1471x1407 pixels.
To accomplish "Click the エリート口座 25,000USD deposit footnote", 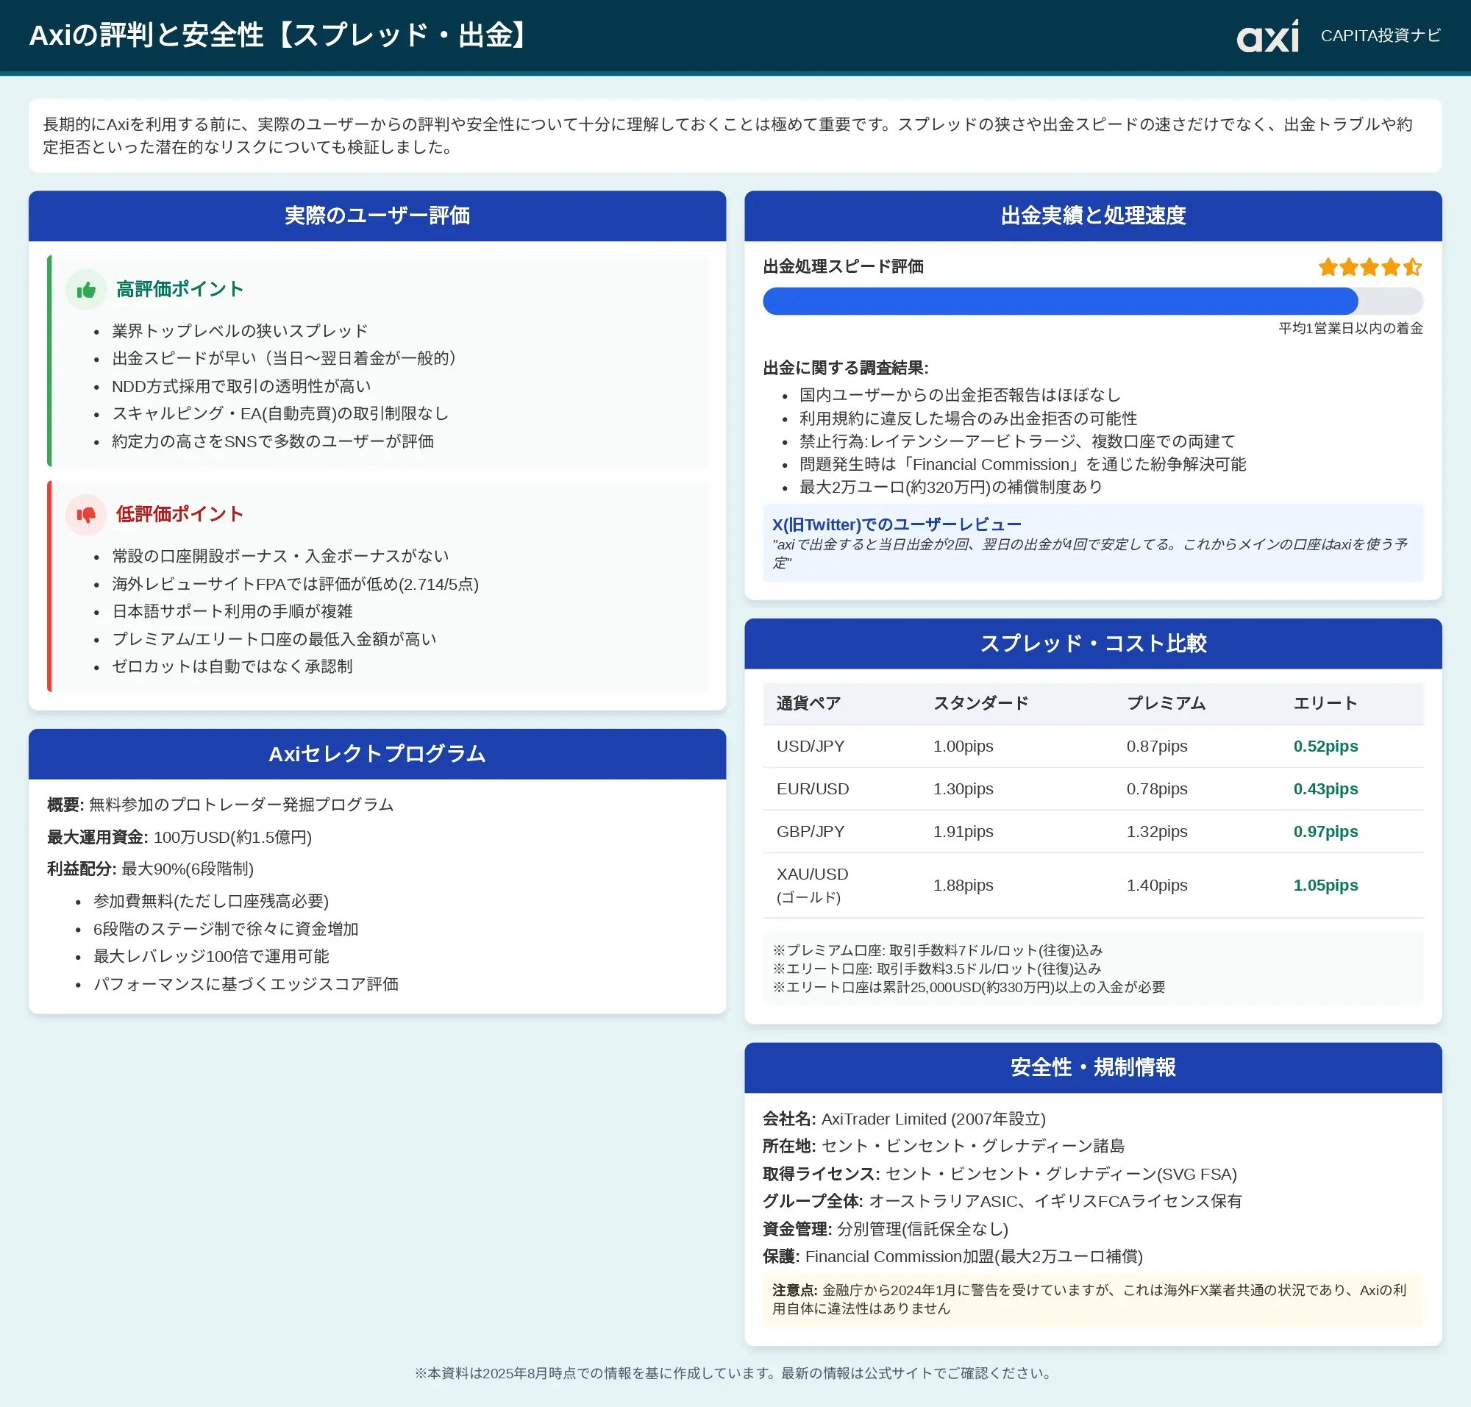I will [969, 988].
